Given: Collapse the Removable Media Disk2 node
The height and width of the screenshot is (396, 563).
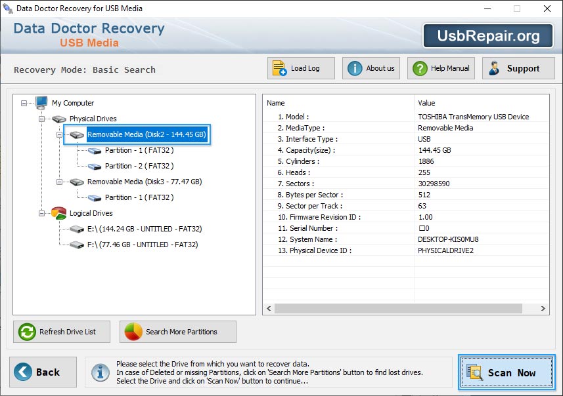Looking at the screenshot, I should 59,135.
